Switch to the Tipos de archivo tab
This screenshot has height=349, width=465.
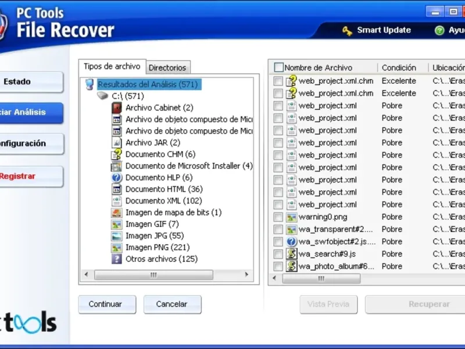click(112, 66)
